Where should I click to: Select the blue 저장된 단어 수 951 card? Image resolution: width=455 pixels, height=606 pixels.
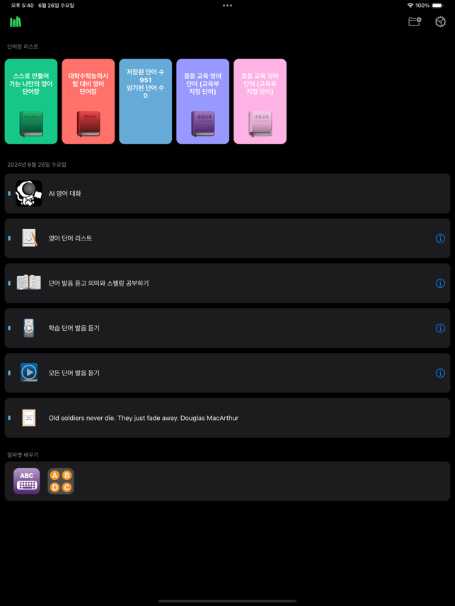tap(146, 101)
